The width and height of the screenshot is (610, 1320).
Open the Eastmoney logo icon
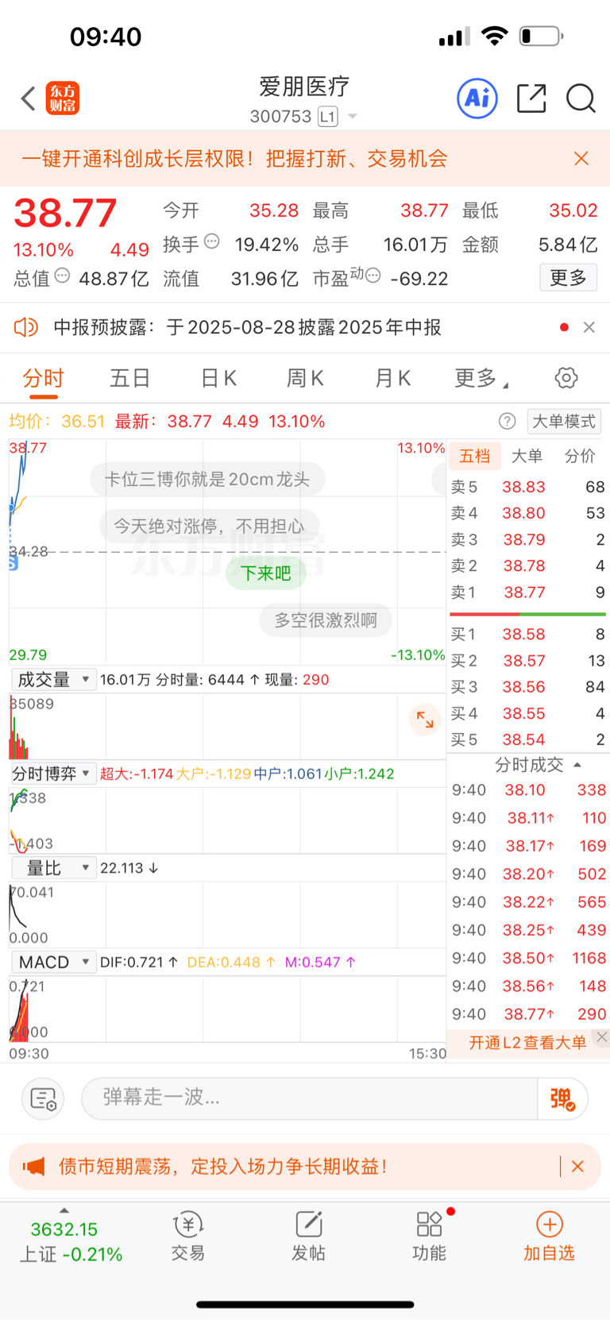point(63,98)
